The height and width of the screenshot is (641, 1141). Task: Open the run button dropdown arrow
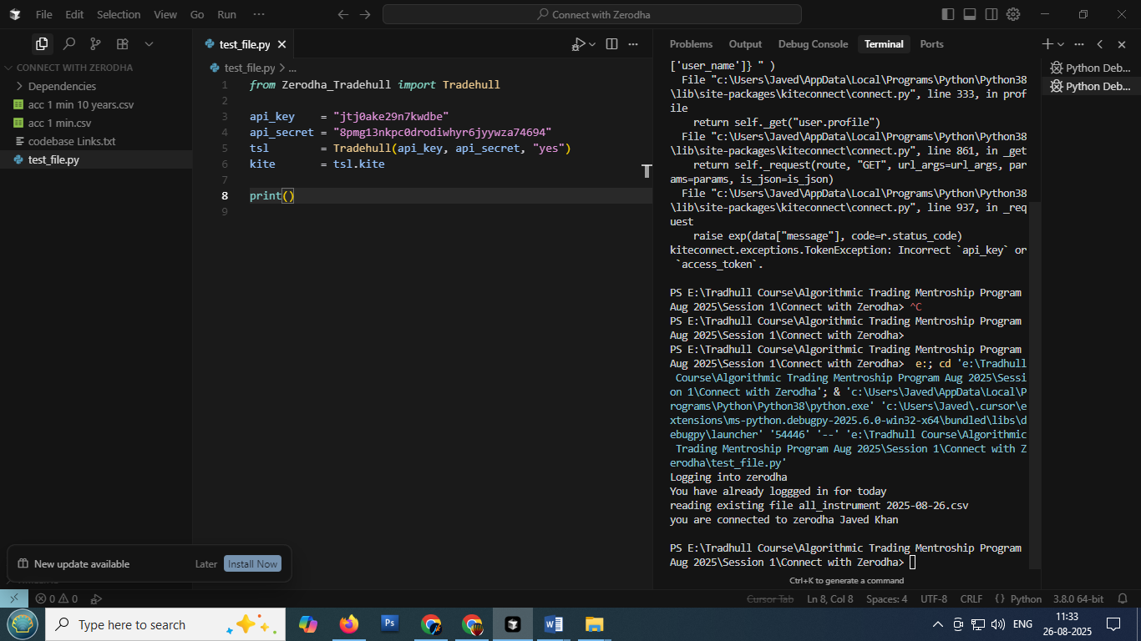click(x=592, y=44)
